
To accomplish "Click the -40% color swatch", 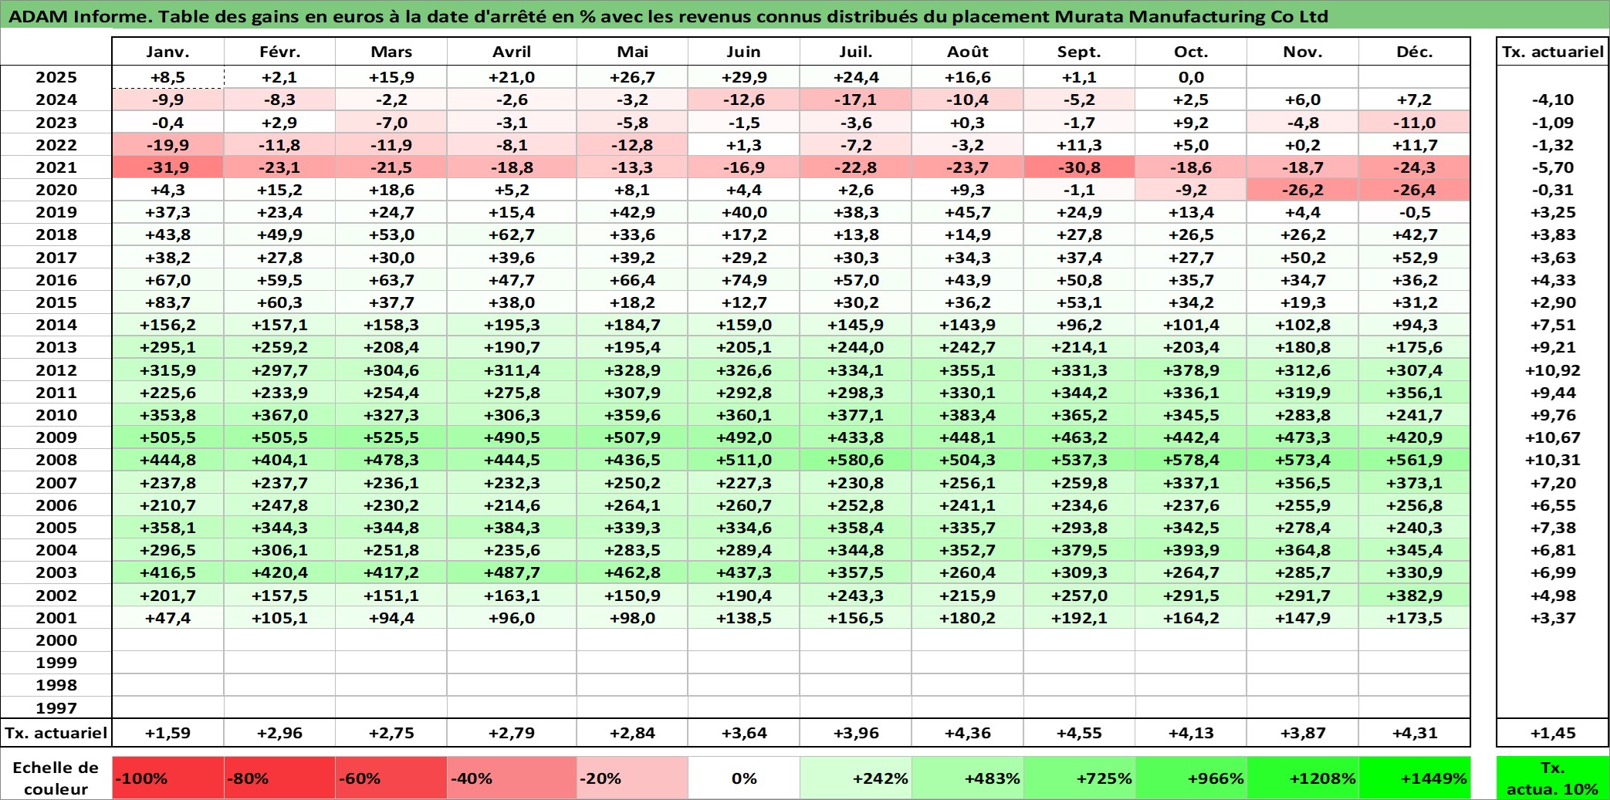I will (512, 778).
